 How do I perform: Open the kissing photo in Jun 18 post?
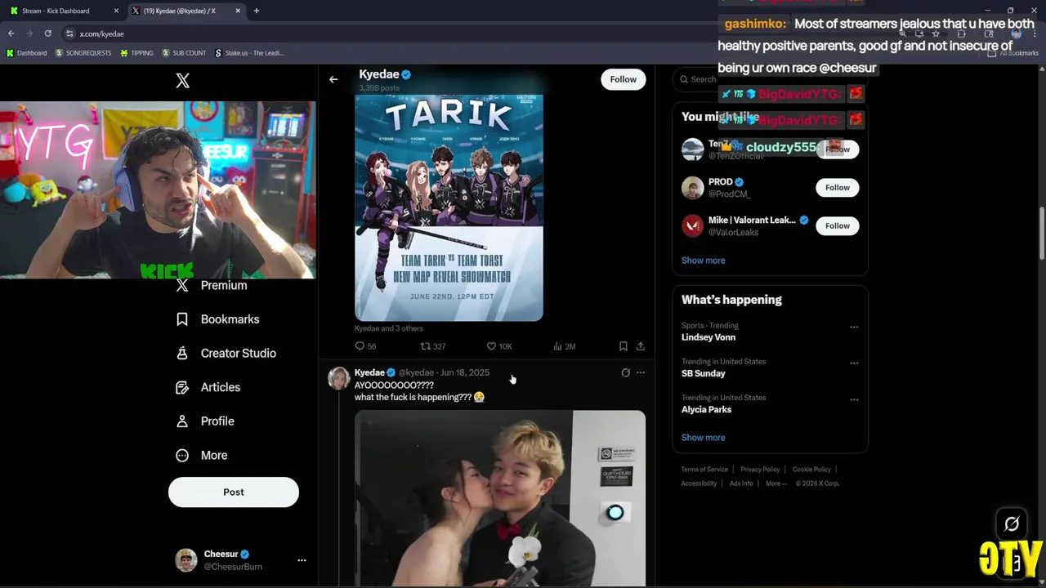click(x=500, y=498)
